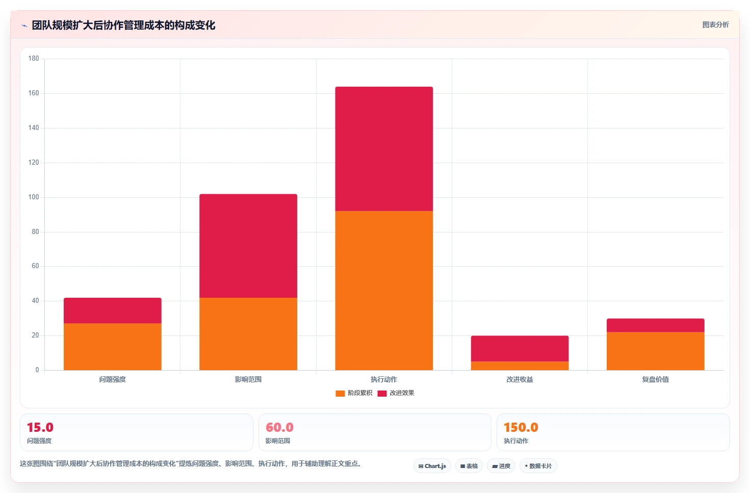Image resolution: width=750 pixels, height=493 pixels.
Task: Click the orange segment of 问题强度 bar
Action: tap(113, 347)
